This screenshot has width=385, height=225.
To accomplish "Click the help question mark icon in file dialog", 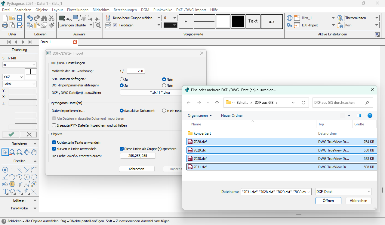I will point(370,115).
